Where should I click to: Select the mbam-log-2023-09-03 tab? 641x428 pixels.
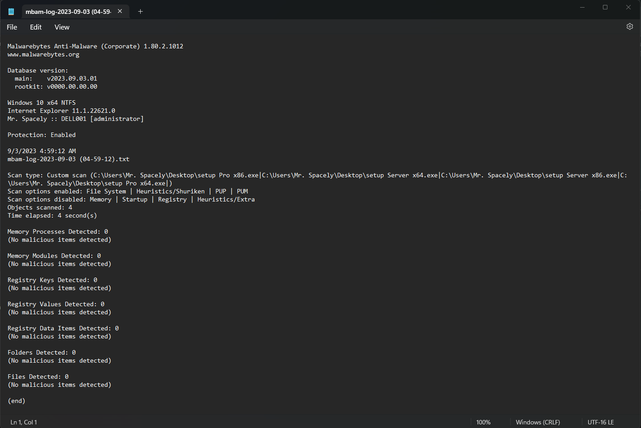(68, 12)
